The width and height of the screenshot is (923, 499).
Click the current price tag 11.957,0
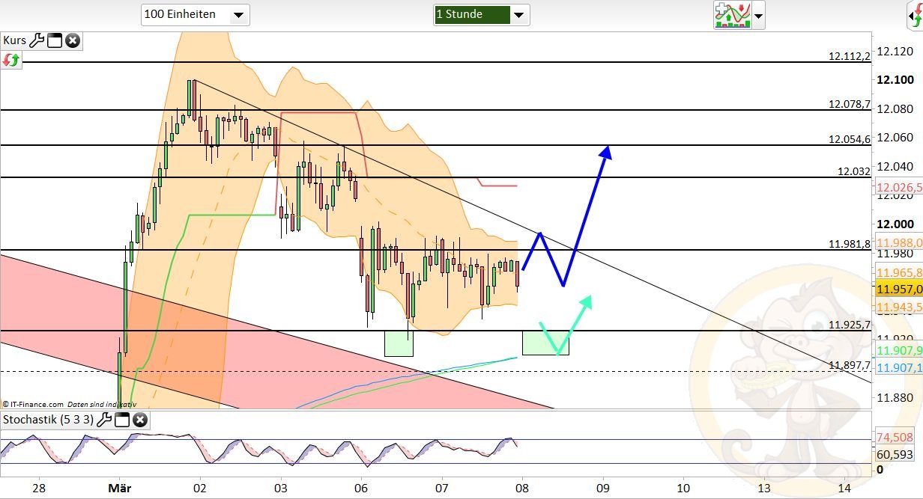[x=898, y=289]
